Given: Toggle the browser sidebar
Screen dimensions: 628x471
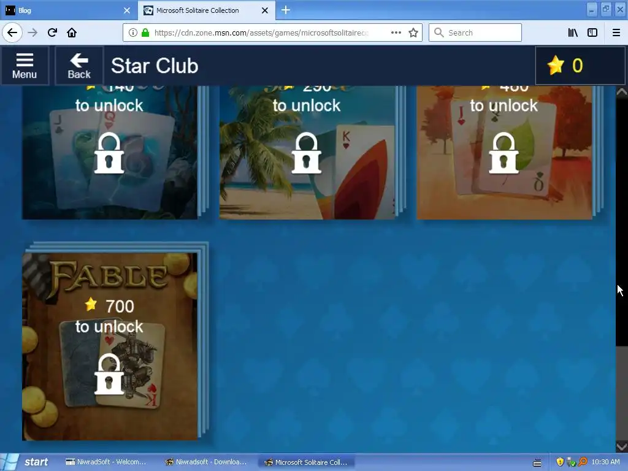Looking at the screenshot, I should [x=592, y=33].
